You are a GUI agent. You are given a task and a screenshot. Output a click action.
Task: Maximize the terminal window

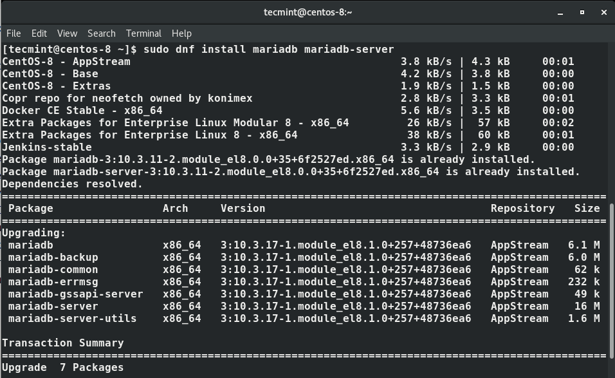pos(582,12)
